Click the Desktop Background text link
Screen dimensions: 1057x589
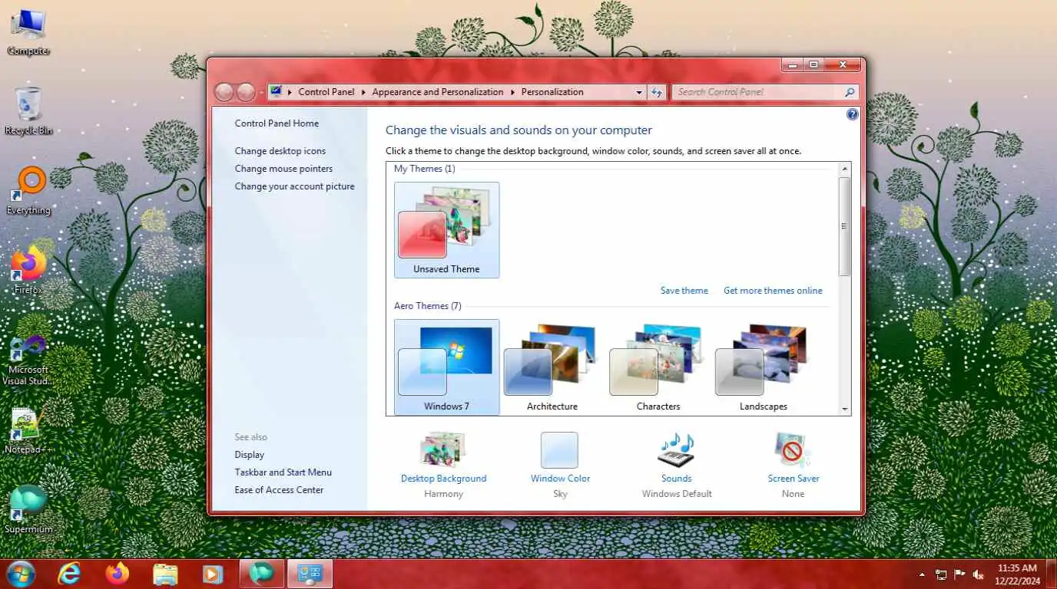pyautogui.click(x=443, y=479)
